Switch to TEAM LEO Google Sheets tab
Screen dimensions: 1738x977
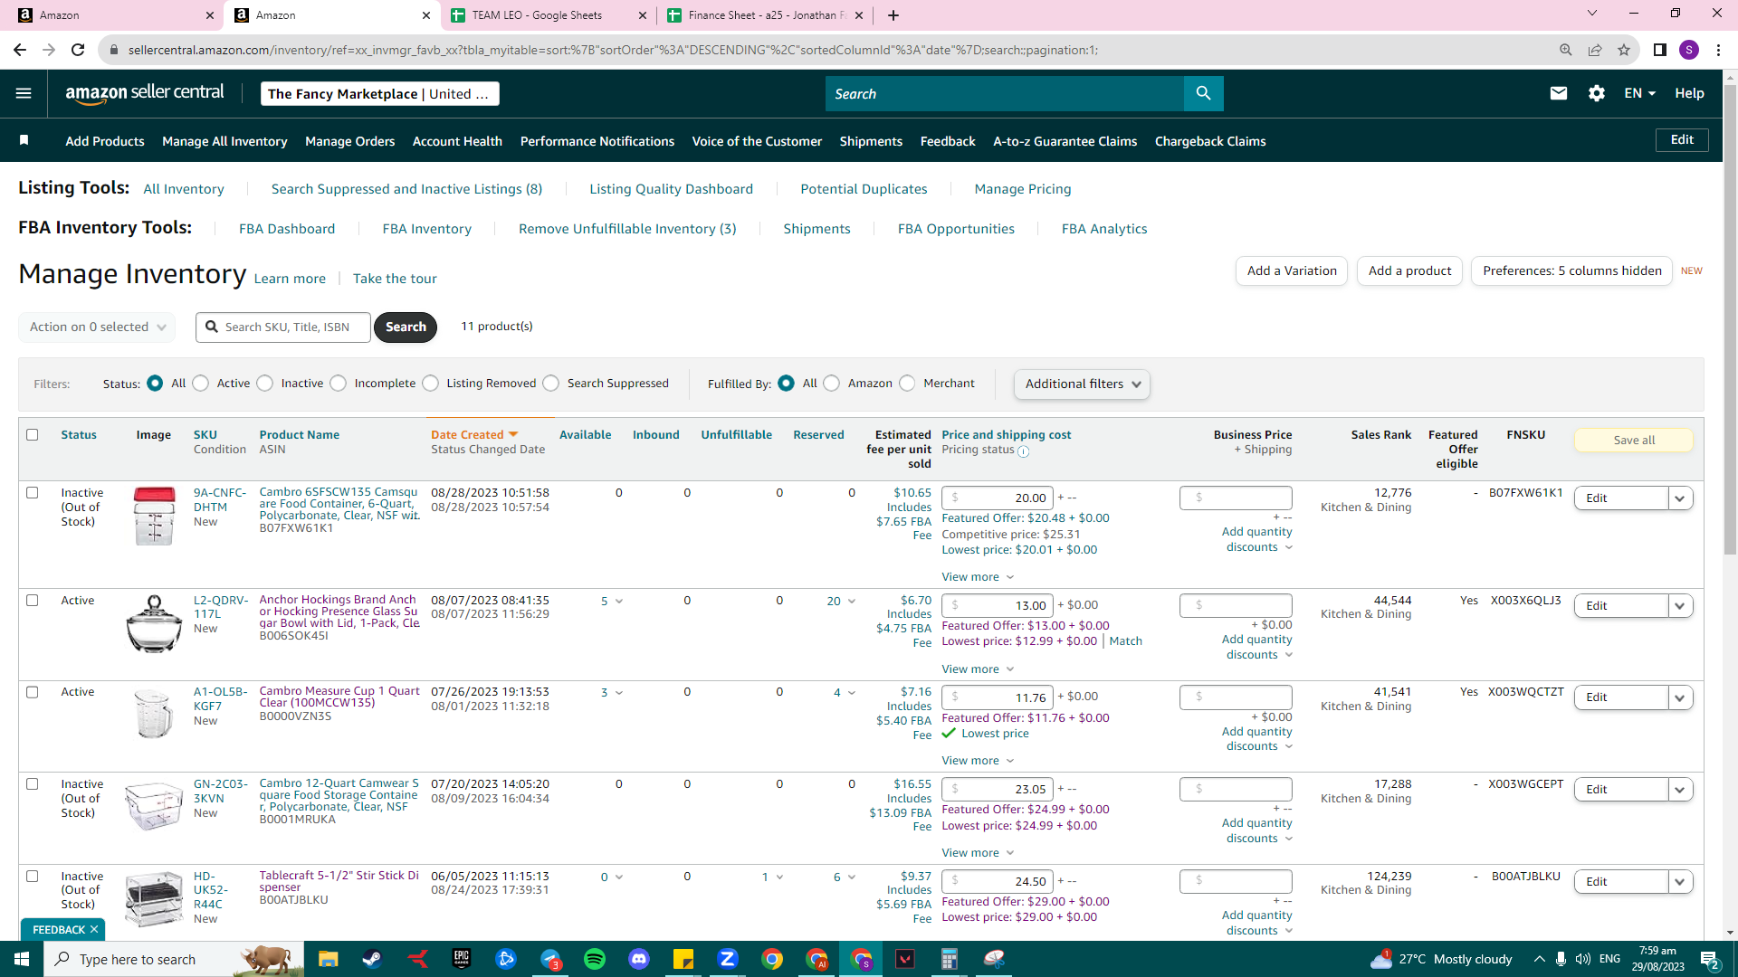549,15
